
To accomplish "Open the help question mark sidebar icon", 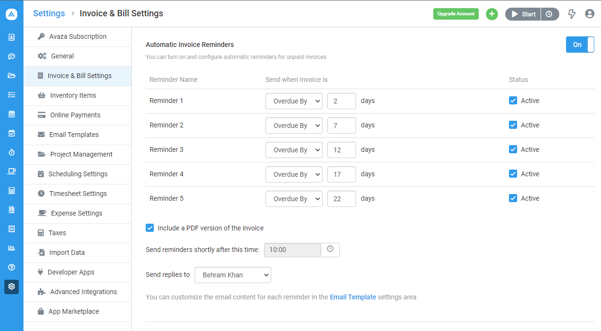I will point(12,267).
